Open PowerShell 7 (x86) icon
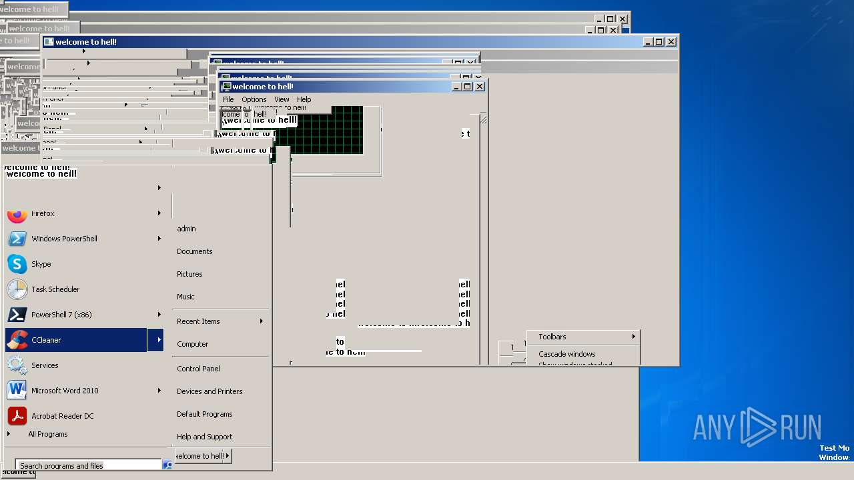The width and height of the screenshot is (854, 480). point(17,315)
